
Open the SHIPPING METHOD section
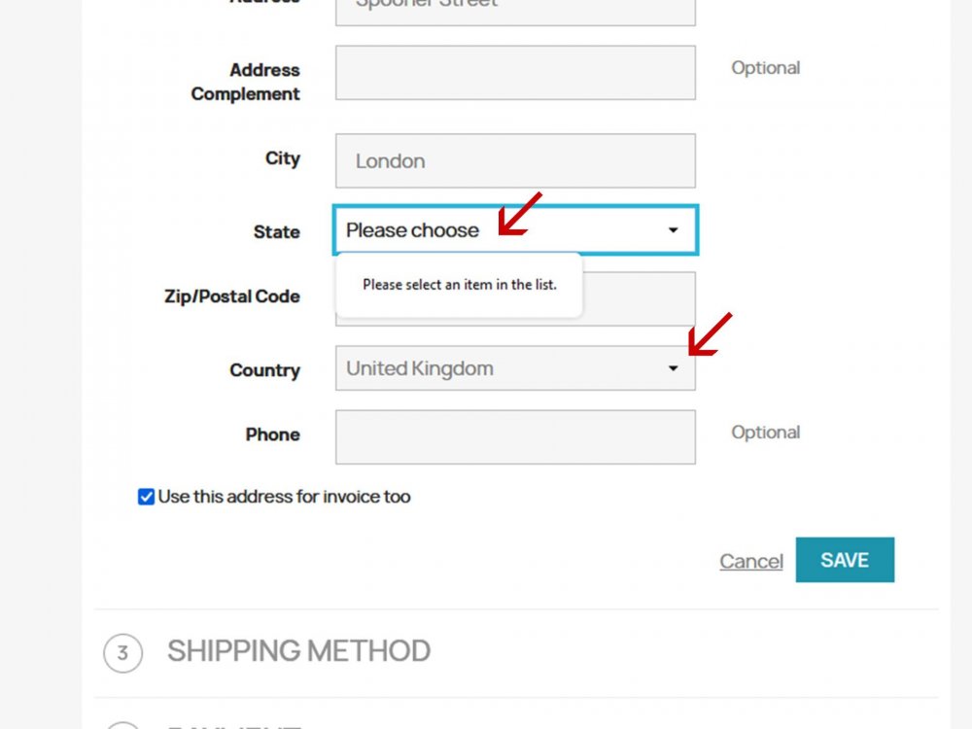(298, 650)
